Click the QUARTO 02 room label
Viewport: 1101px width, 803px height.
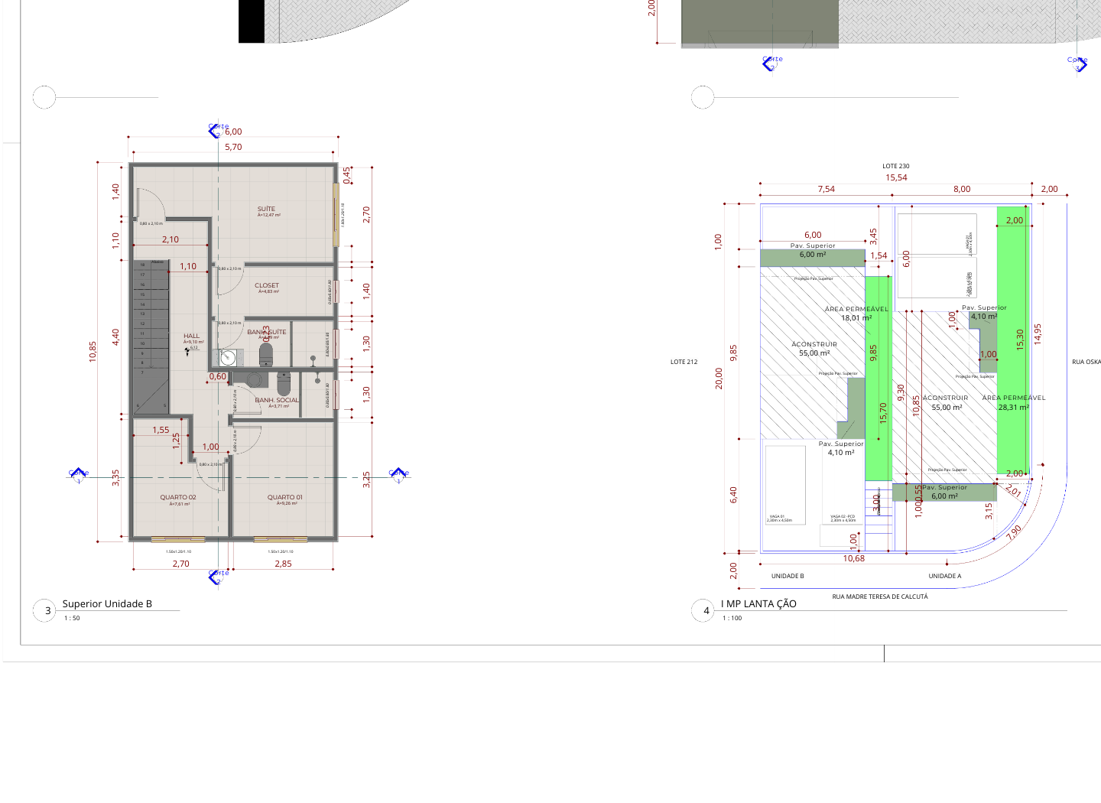tap(178, 497)
